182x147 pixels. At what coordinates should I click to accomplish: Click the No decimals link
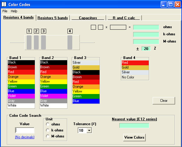click(x=25, y=137)
